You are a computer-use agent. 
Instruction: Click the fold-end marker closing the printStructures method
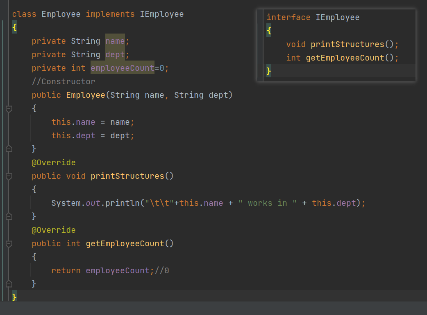(x=9, y=216)
